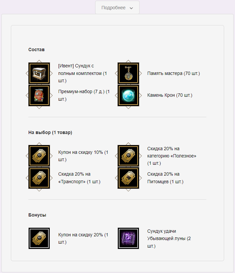Click the На выбор (1 товар) heading
This screenshot has height=273, width=235.
(x=50, y=132)
